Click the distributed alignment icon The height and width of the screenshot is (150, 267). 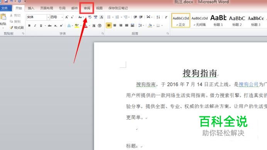[132, 25]
